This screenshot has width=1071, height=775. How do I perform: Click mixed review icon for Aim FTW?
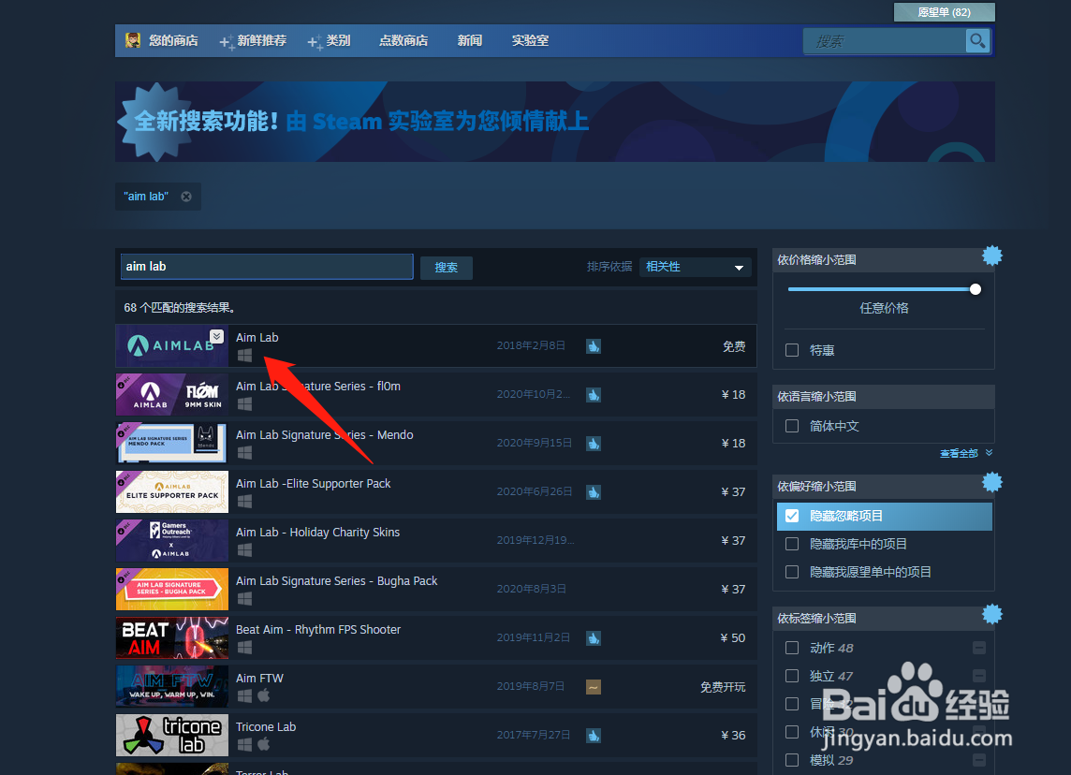tap(594, 687)
